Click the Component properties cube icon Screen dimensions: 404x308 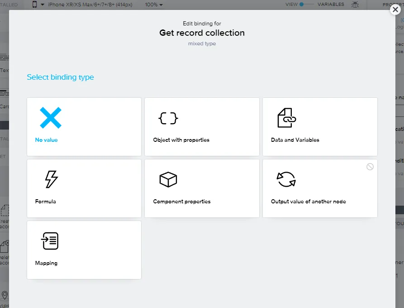[x=168, y=179]
